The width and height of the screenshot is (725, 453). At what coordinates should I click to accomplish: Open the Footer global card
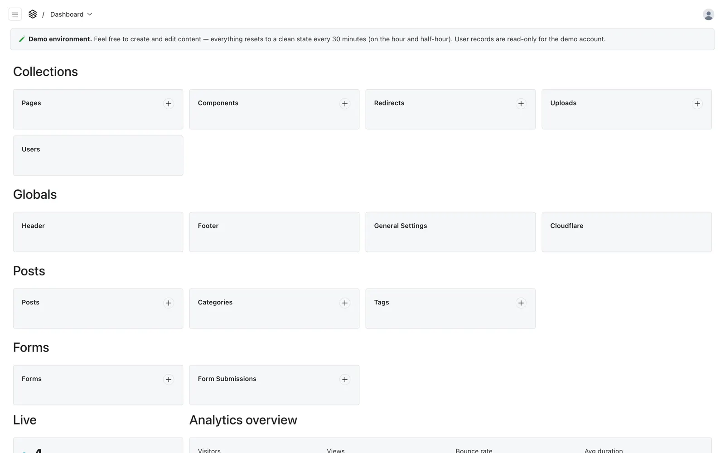point(274,232)
